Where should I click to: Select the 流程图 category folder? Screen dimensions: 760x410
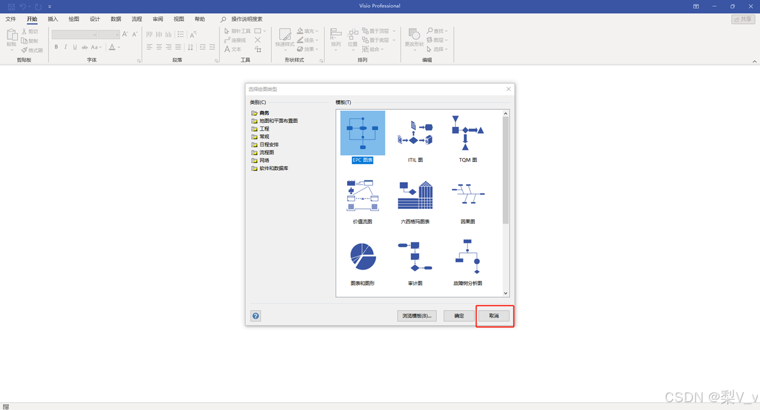(263, 153)
